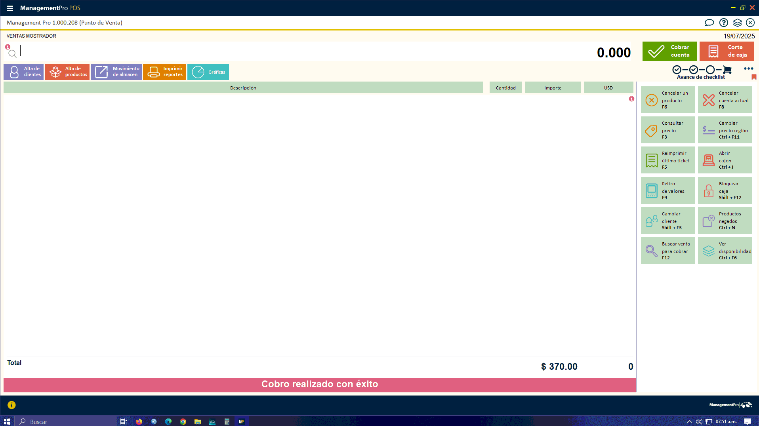Open File Explorer from the taskbar

pyautogui.click(x=198, y=421)
